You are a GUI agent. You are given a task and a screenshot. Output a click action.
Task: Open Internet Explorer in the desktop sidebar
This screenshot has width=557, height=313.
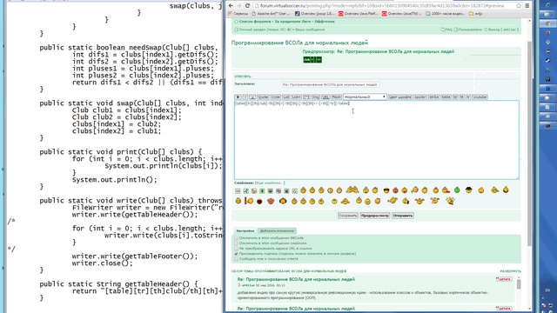pos(547,5)
